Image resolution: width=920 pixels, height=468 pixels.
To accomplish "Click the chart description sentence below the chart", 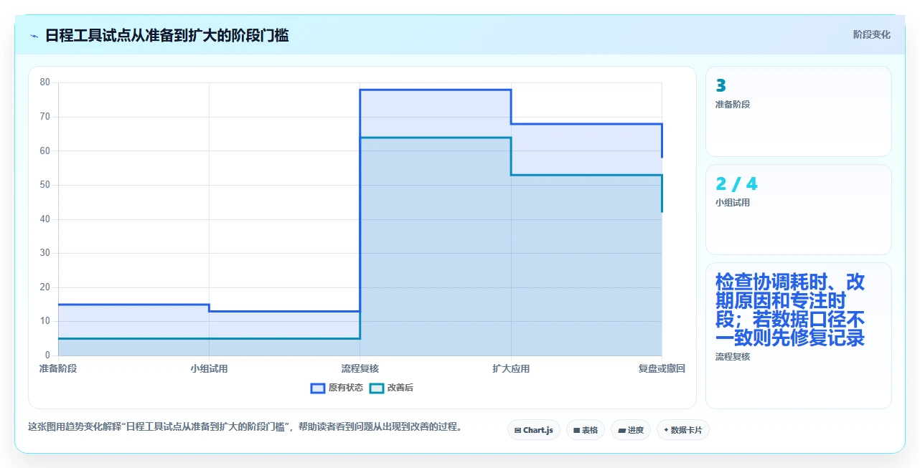I will tap(245, 426).
